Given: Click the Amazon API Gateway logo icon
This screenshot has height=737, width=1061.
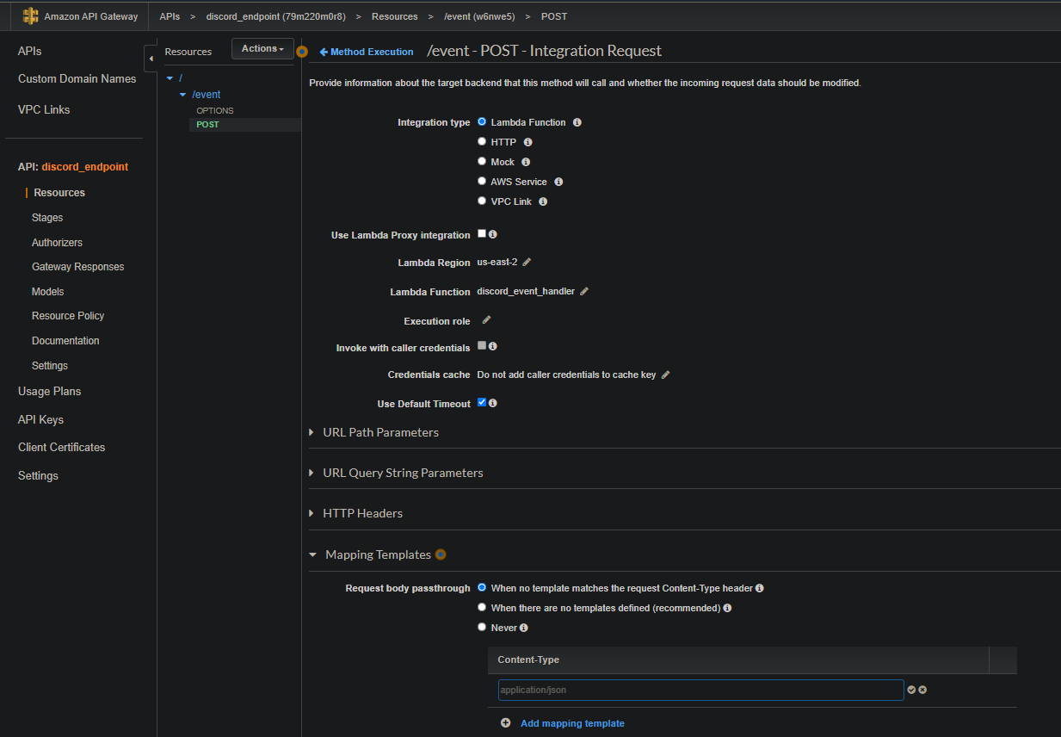Looking at the screenshot, I should pyautogui.click(x=31, y=16).
